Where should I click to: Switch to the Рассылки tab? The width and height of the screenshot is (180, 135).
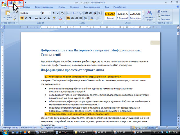coord(75,7)
